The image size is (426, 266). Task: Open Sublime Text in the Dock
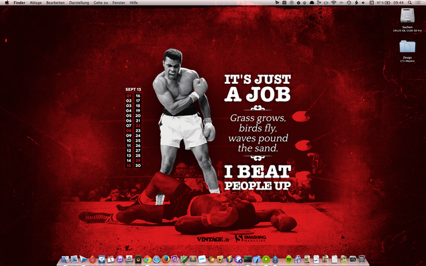click(x=193, y=259)
